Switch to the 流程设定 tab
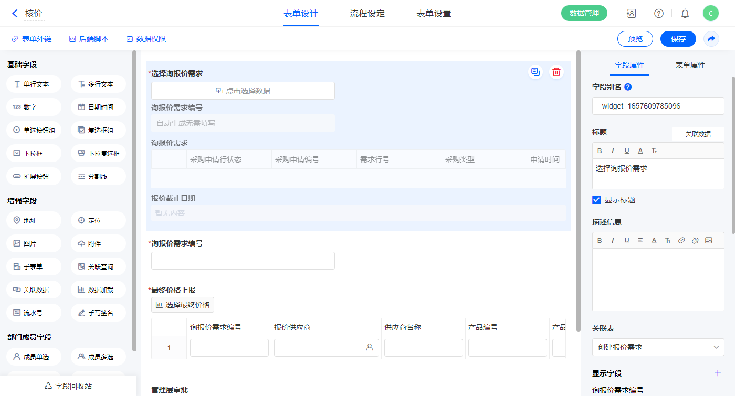Screen dimensions: 735x396 tap(367, 14)
